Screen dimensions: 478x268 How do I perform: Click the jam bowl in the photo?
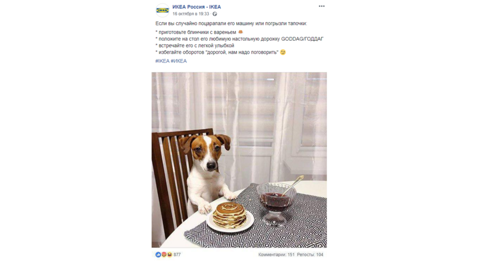(x=276, y=202)
